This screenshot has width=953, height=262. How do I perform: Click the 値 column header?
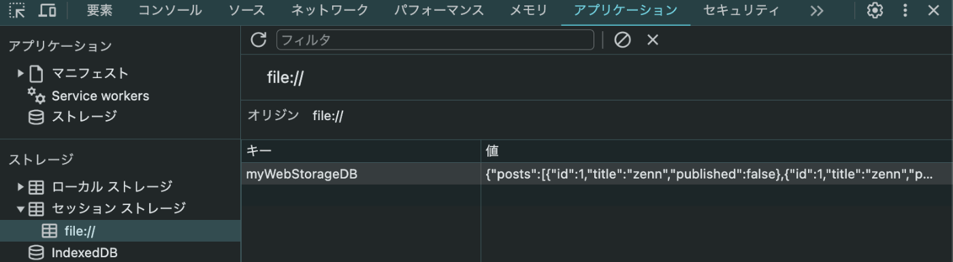[x=717, y=151]
